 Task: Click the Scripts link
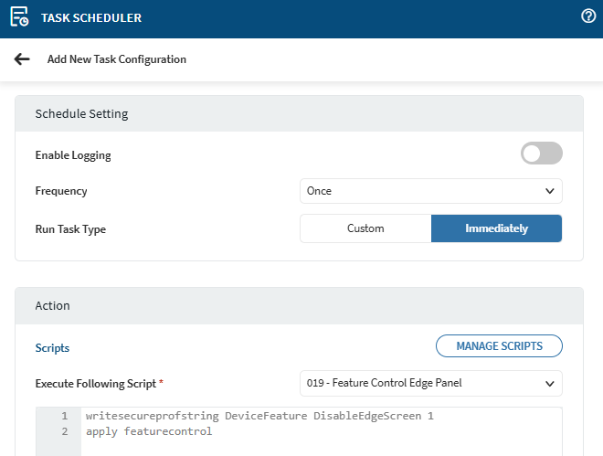coord(52,348)
